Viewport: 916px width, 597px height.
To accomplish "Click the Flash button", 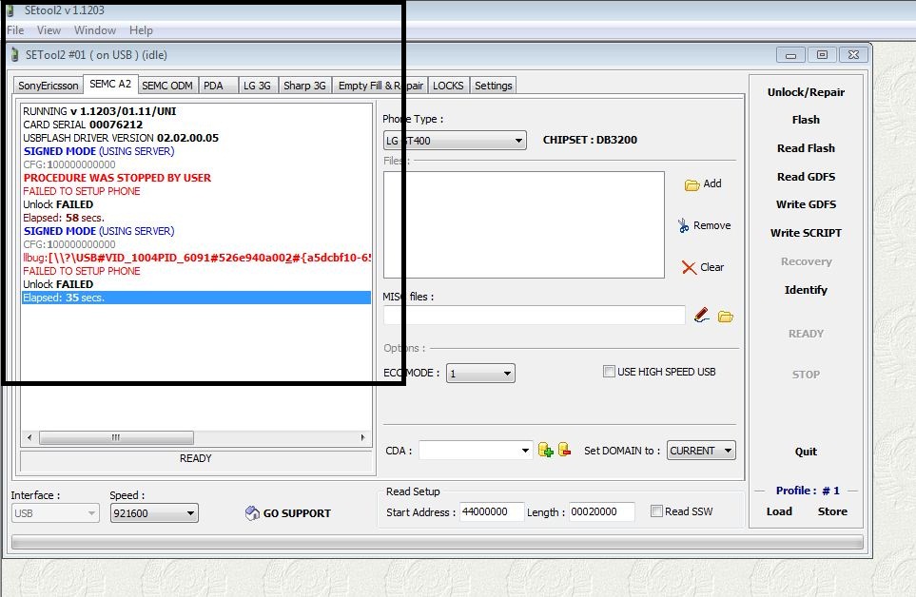I will [806, 120].
